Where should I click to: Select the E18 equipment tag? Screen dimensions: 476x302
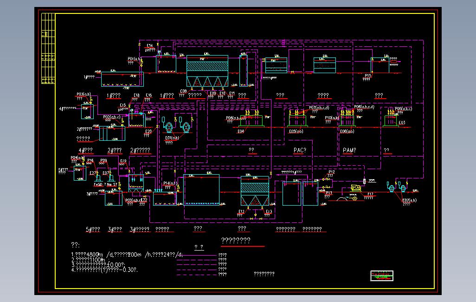tap(136, 95)
